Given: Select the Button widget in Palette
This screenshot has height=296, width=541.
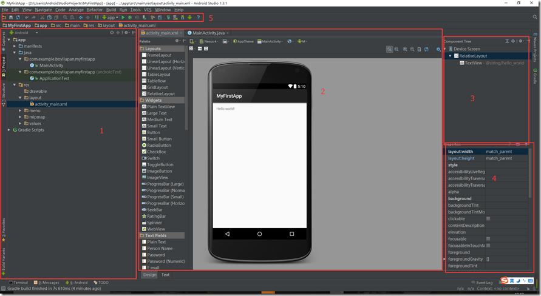Looking at the screenshot, I should click(x=154, y=132).
